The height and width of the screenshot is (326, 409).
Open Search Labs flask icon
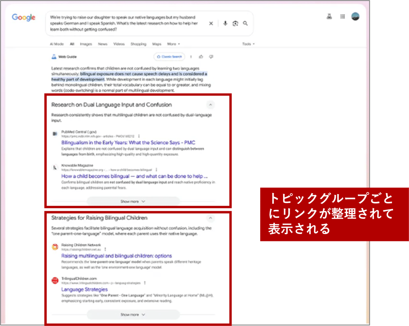[x=329, y=17]
